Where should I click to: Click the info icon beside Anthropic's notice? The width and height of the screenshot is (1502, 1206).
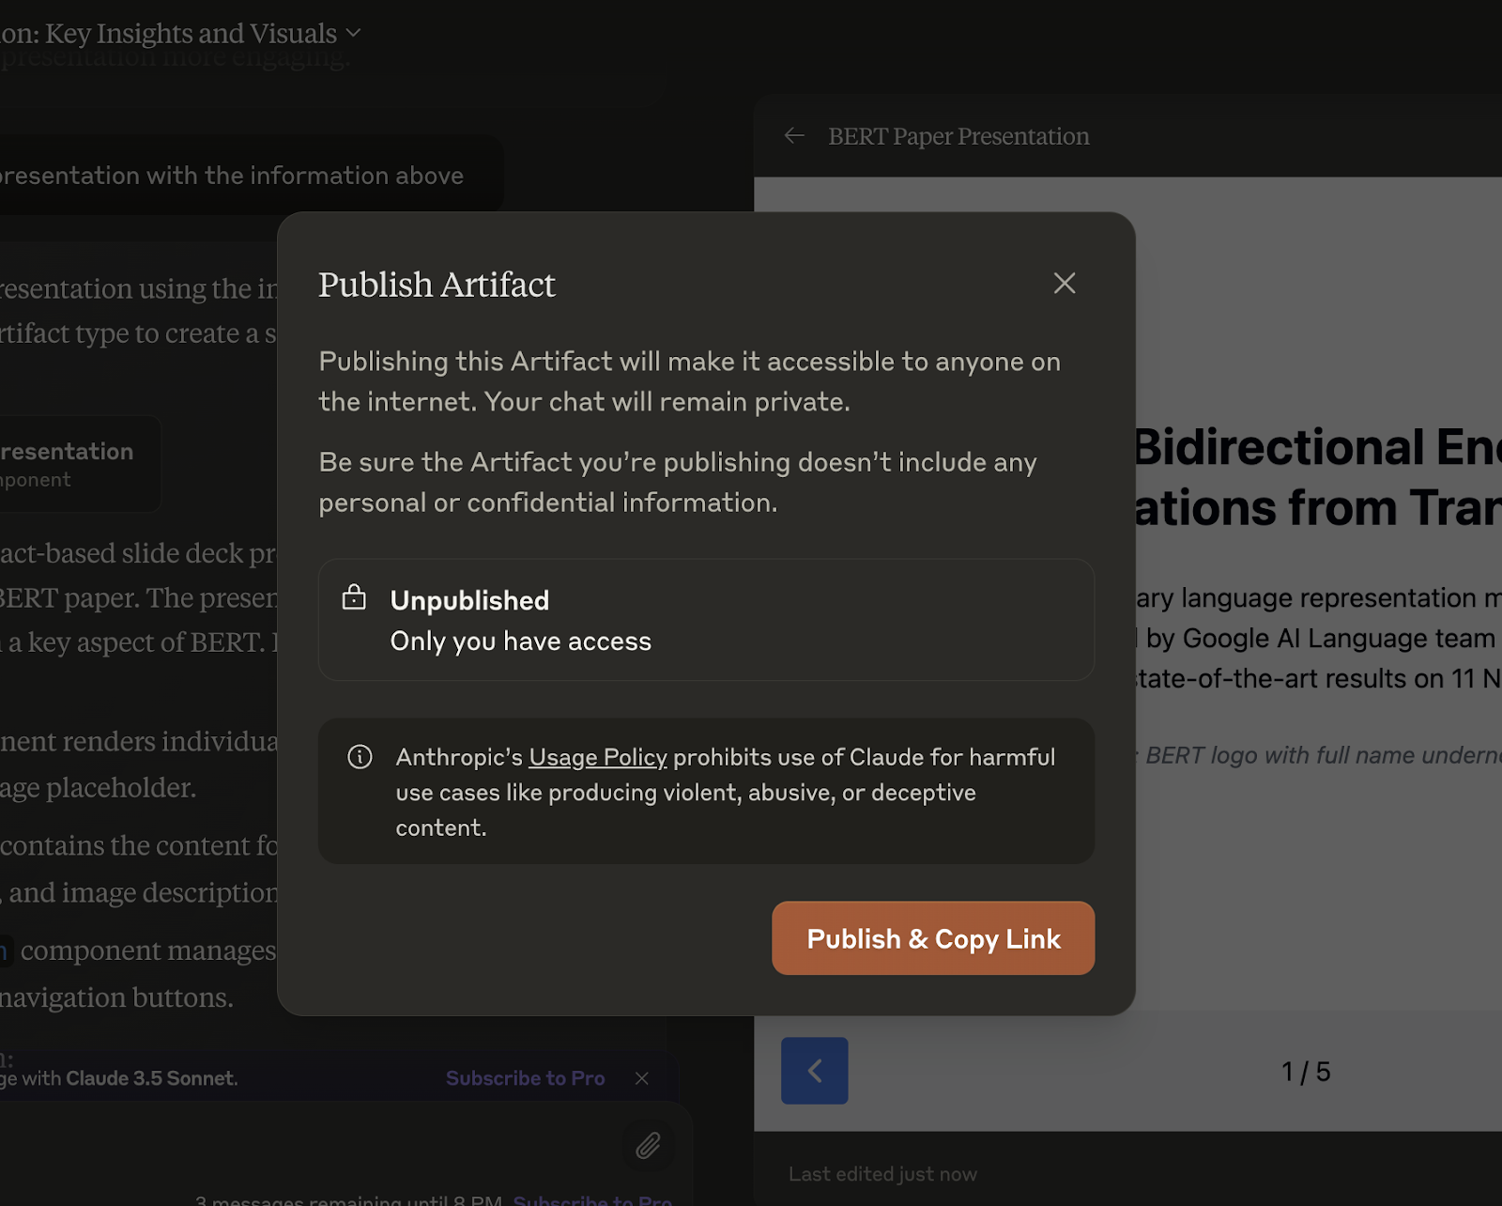360,756
